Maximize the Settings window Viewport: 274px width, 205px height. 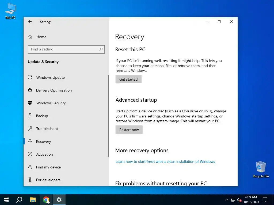(219, 22)
